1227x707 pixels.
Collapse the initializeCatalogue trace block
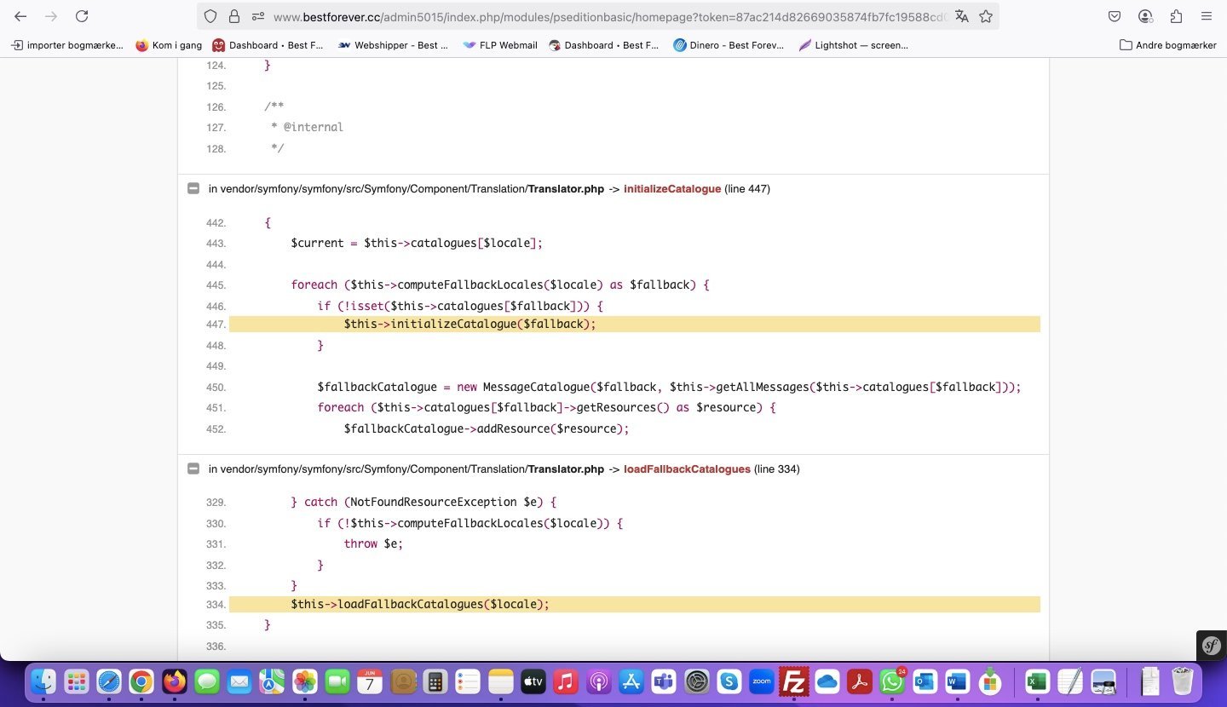point(193,189)
